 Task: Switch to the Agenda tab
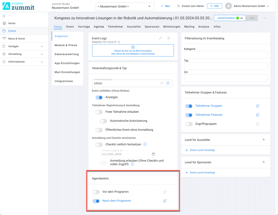pos(99,27)
